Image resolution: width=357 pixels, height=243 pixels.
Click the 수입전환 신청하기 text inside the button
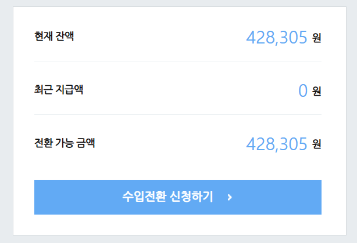click(x=167, y=197)
